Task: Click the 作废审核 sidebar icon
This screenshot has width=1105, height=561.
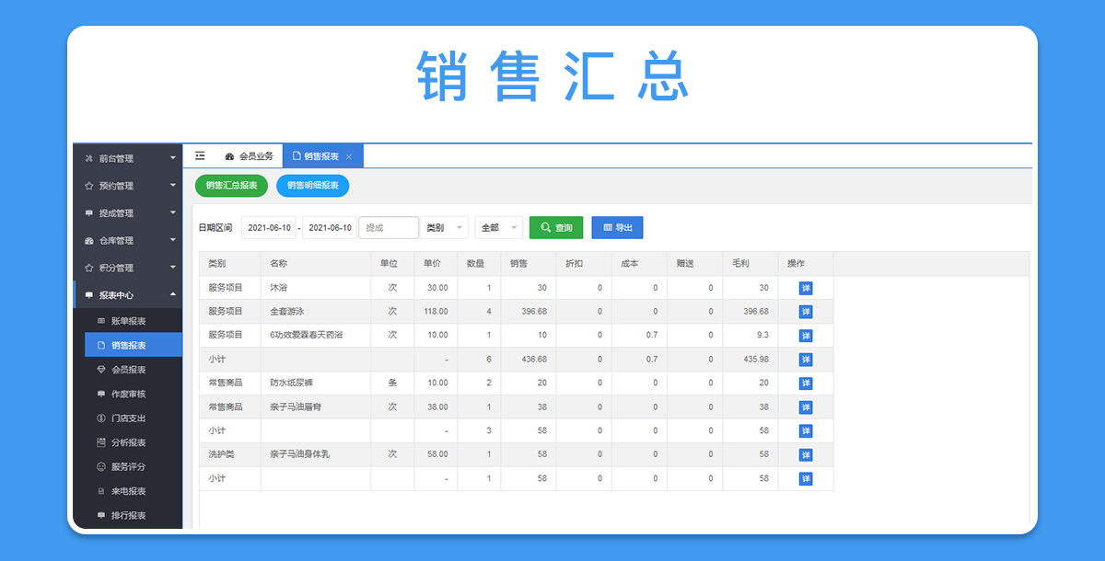Action: pos(101,394)
